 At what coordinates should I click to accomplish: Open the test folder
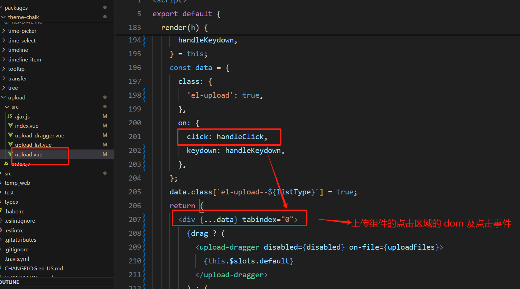(x=9, y=192)
